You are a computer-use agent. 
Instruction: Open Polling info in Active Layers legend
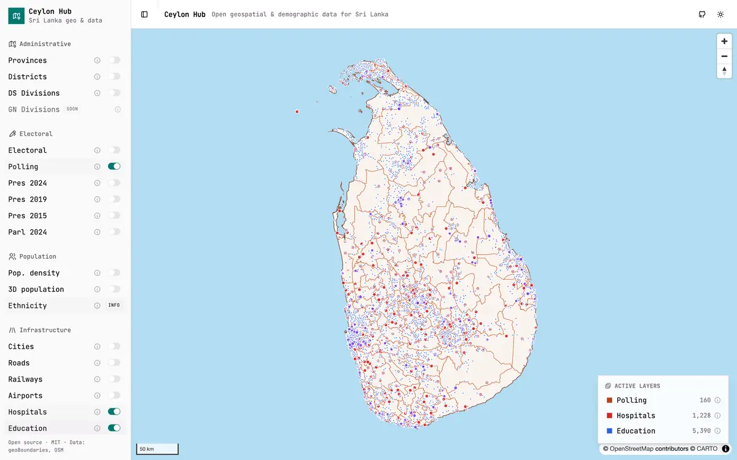tap(717, 400)
